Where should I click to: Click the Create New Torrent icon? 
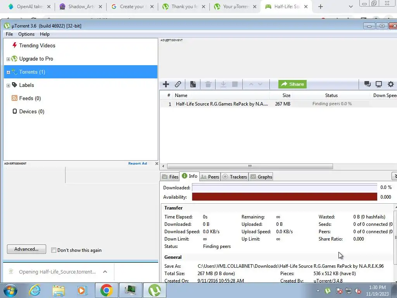pos(193,84)
